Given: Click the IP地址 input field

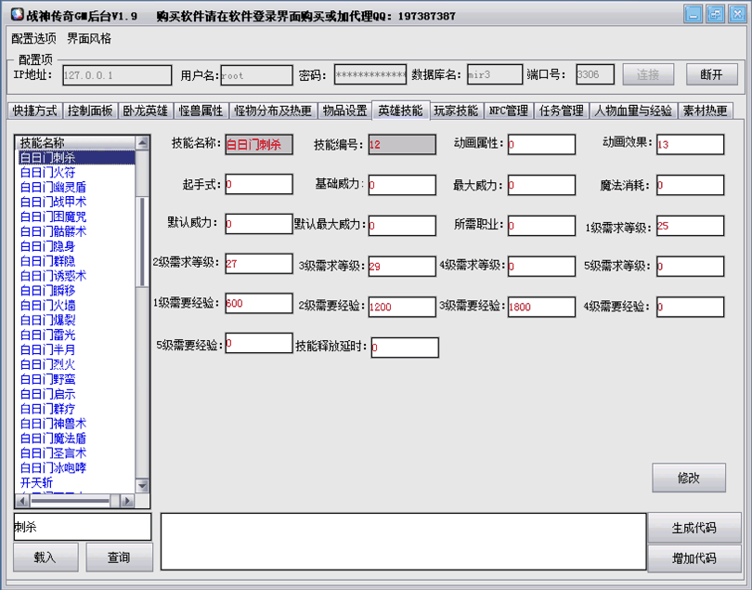Looking at the screenshot, I should 117,75.
